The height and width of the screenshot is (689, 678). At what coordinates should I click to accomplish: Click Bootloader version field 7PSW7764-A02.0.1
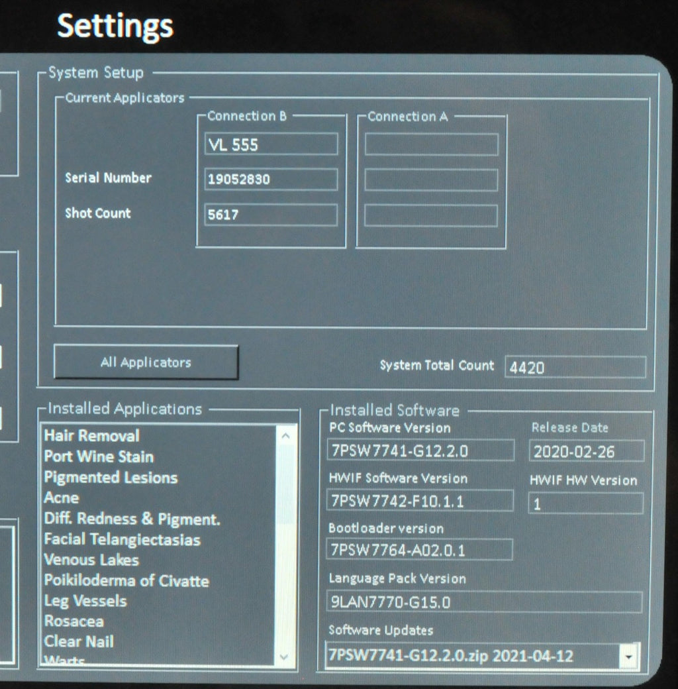(419, 550)
